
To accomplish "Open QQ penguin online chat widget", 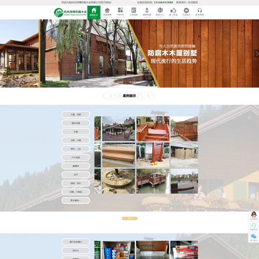I will [x=254, y=215].
